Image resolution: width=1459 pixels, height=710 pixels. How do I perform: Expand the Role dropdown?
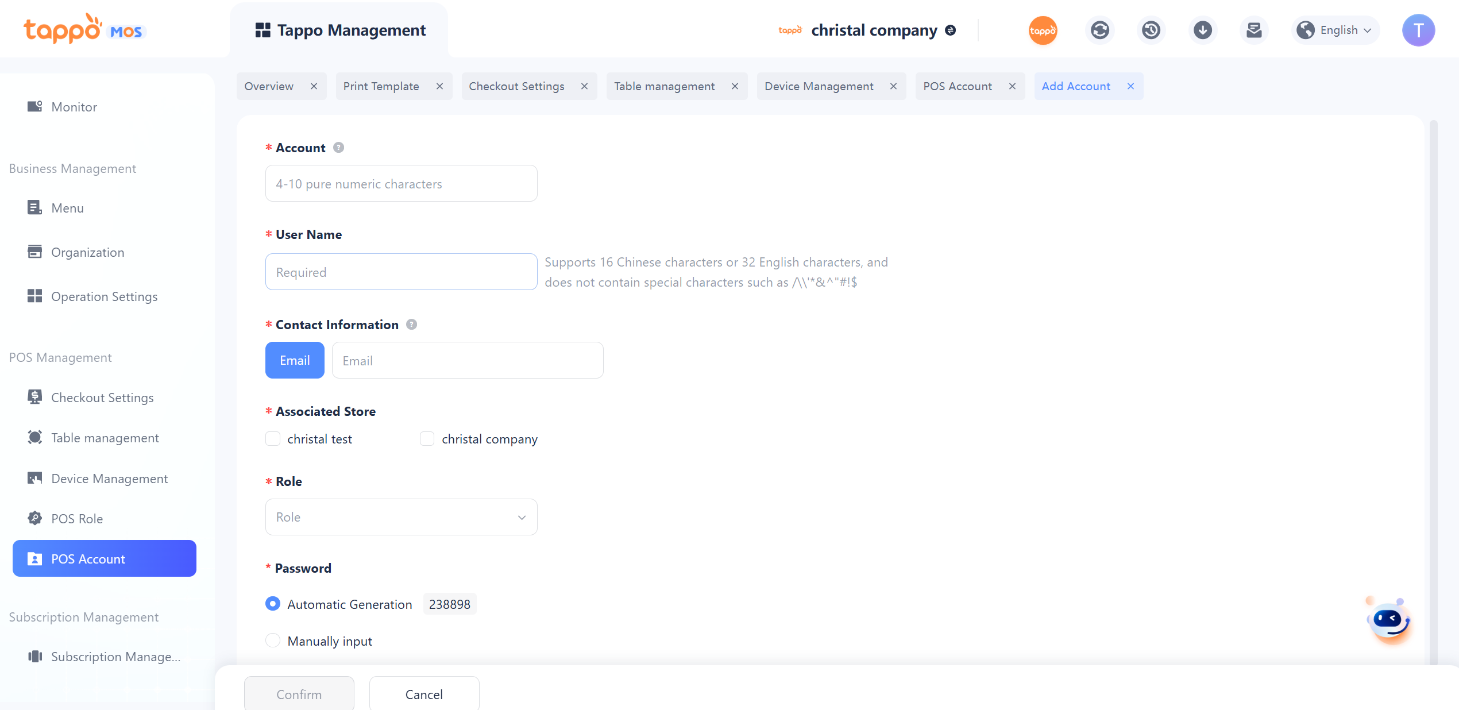click(401, 517)
